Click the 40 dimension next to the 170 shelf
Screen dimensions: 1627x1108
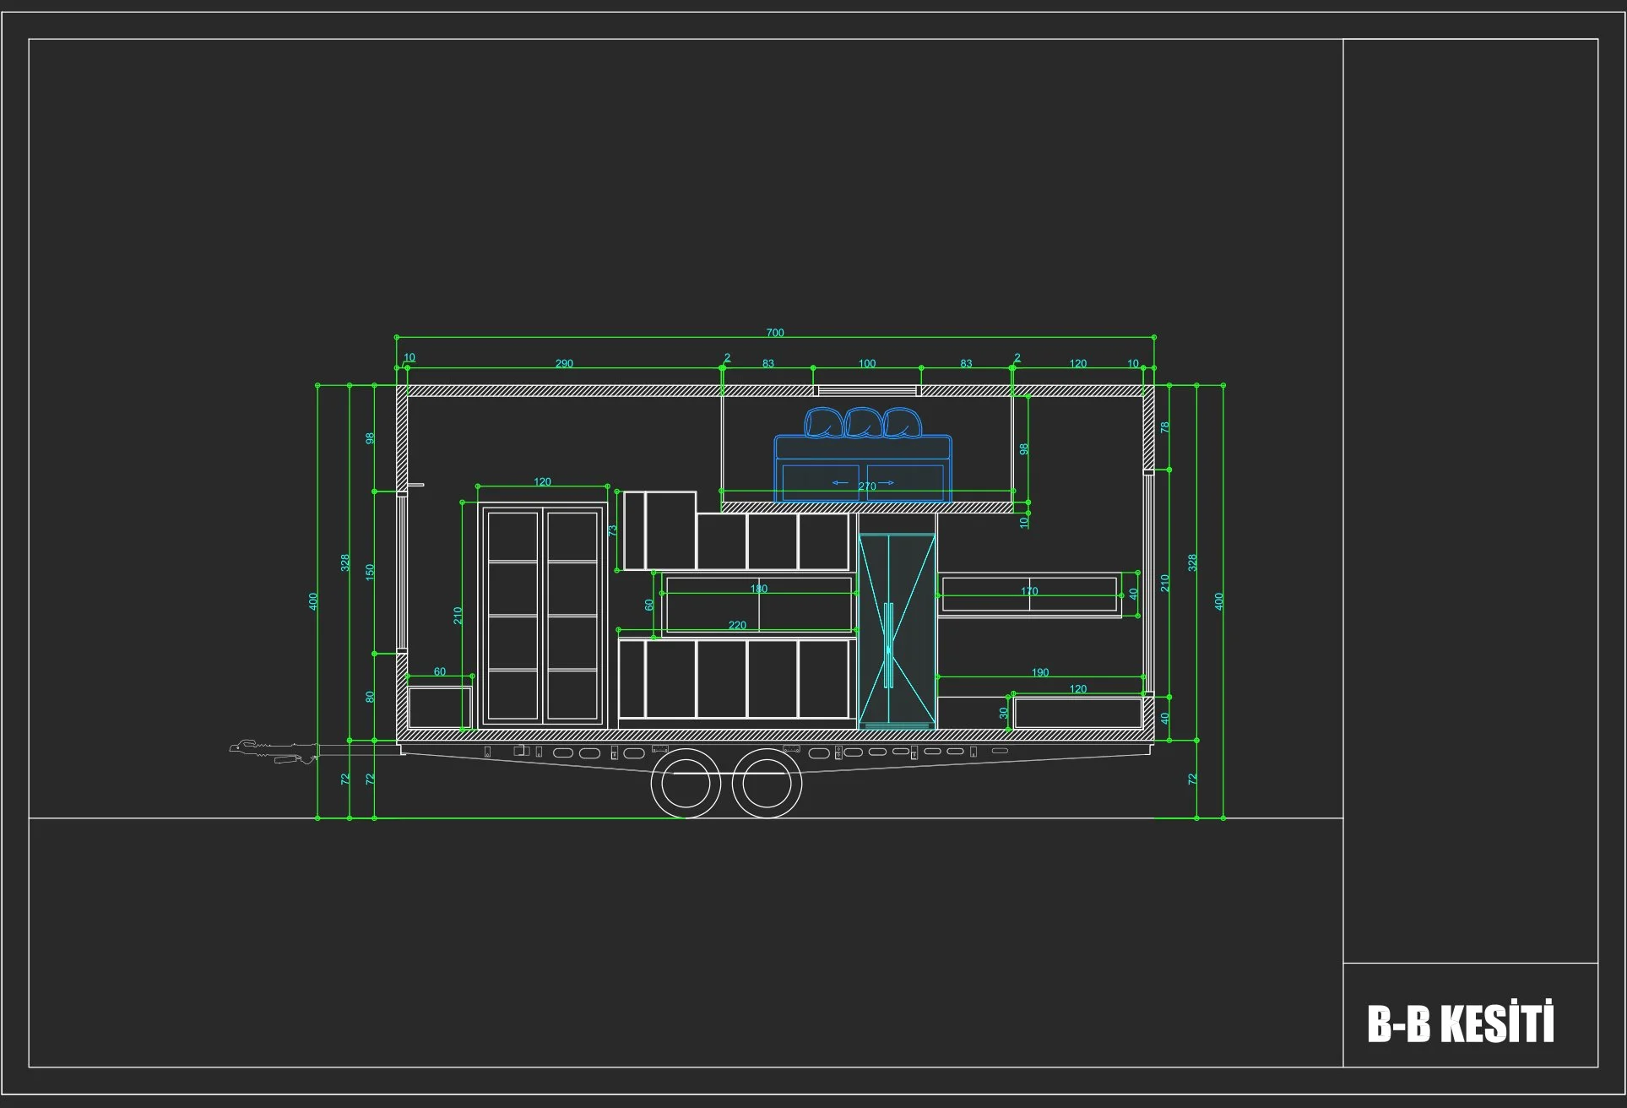point(1133,594)
